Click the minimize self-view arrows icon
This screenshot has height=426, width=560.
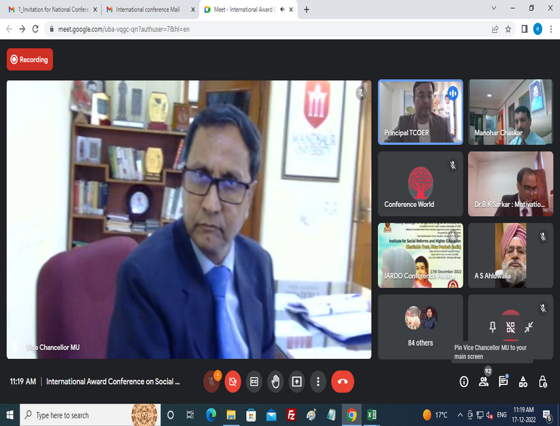click(x=528, y=327)
